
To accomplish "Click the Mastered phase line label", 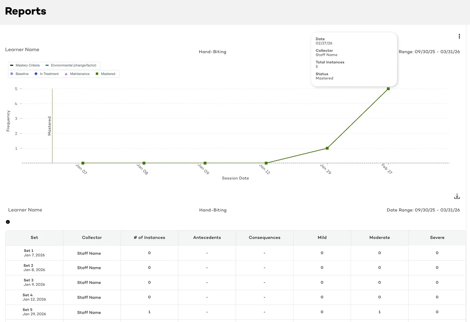I will click(x=49, y=126).
